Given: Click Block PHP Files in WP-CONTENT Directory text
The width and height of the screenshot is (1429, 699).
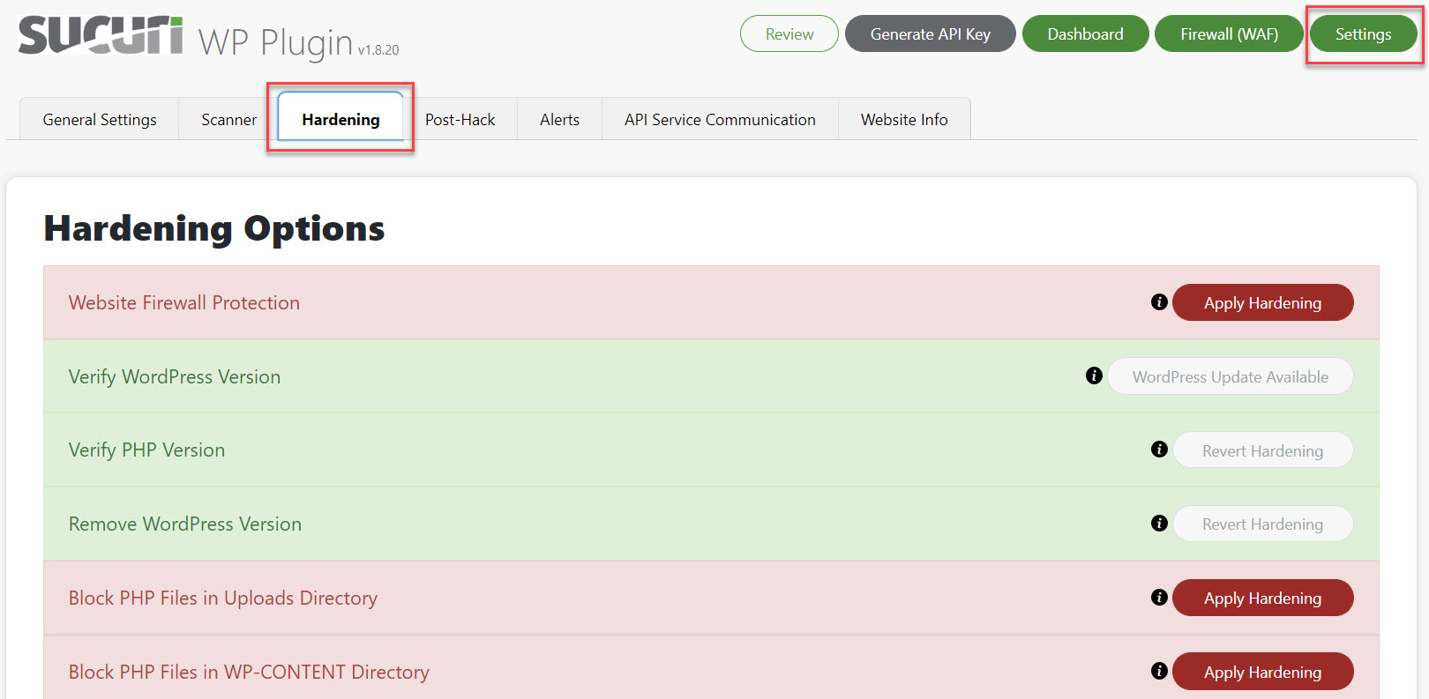Looking at the screenshot, I should 249,672.
